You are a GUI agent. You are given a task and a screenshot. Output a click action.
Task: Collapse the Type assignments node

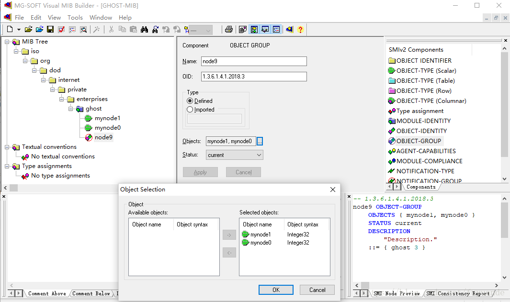coord(7,166)
